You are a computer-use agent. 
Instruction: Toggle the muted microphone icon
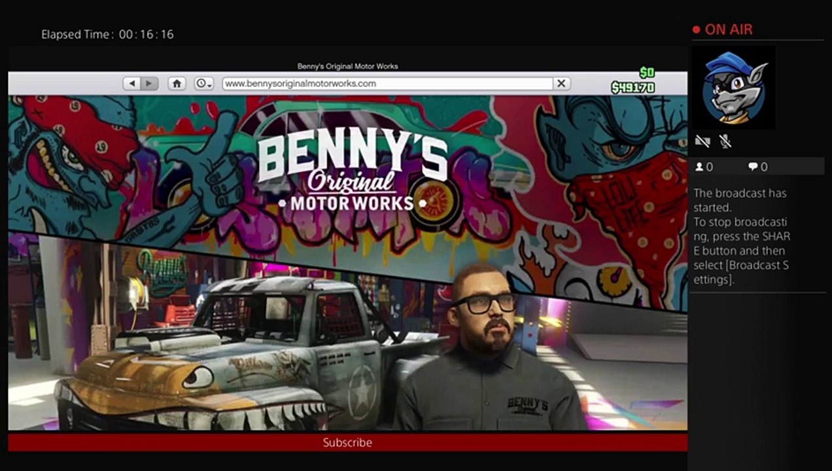tap(725, 141)
